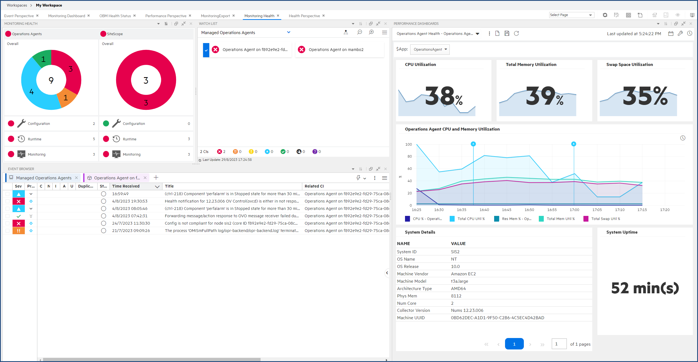
Task: Switch to the Health Perspective tab
Action: pyautogui.click(x=304, y=16)
